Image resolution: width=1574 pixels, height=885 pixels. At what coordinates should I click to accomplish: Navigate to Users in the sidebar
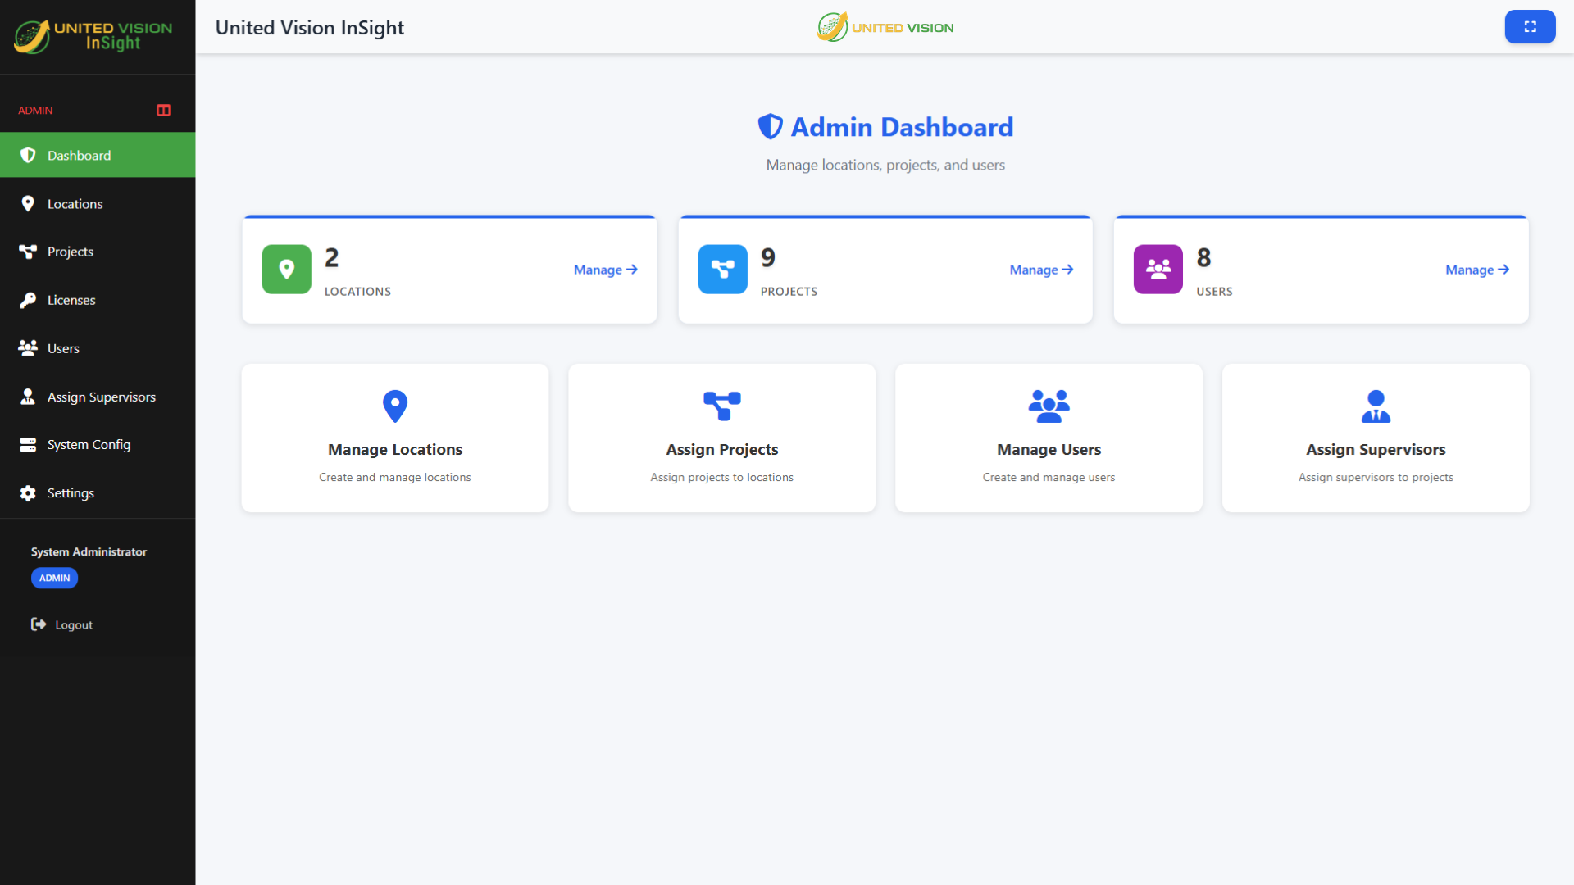(98, 348)
